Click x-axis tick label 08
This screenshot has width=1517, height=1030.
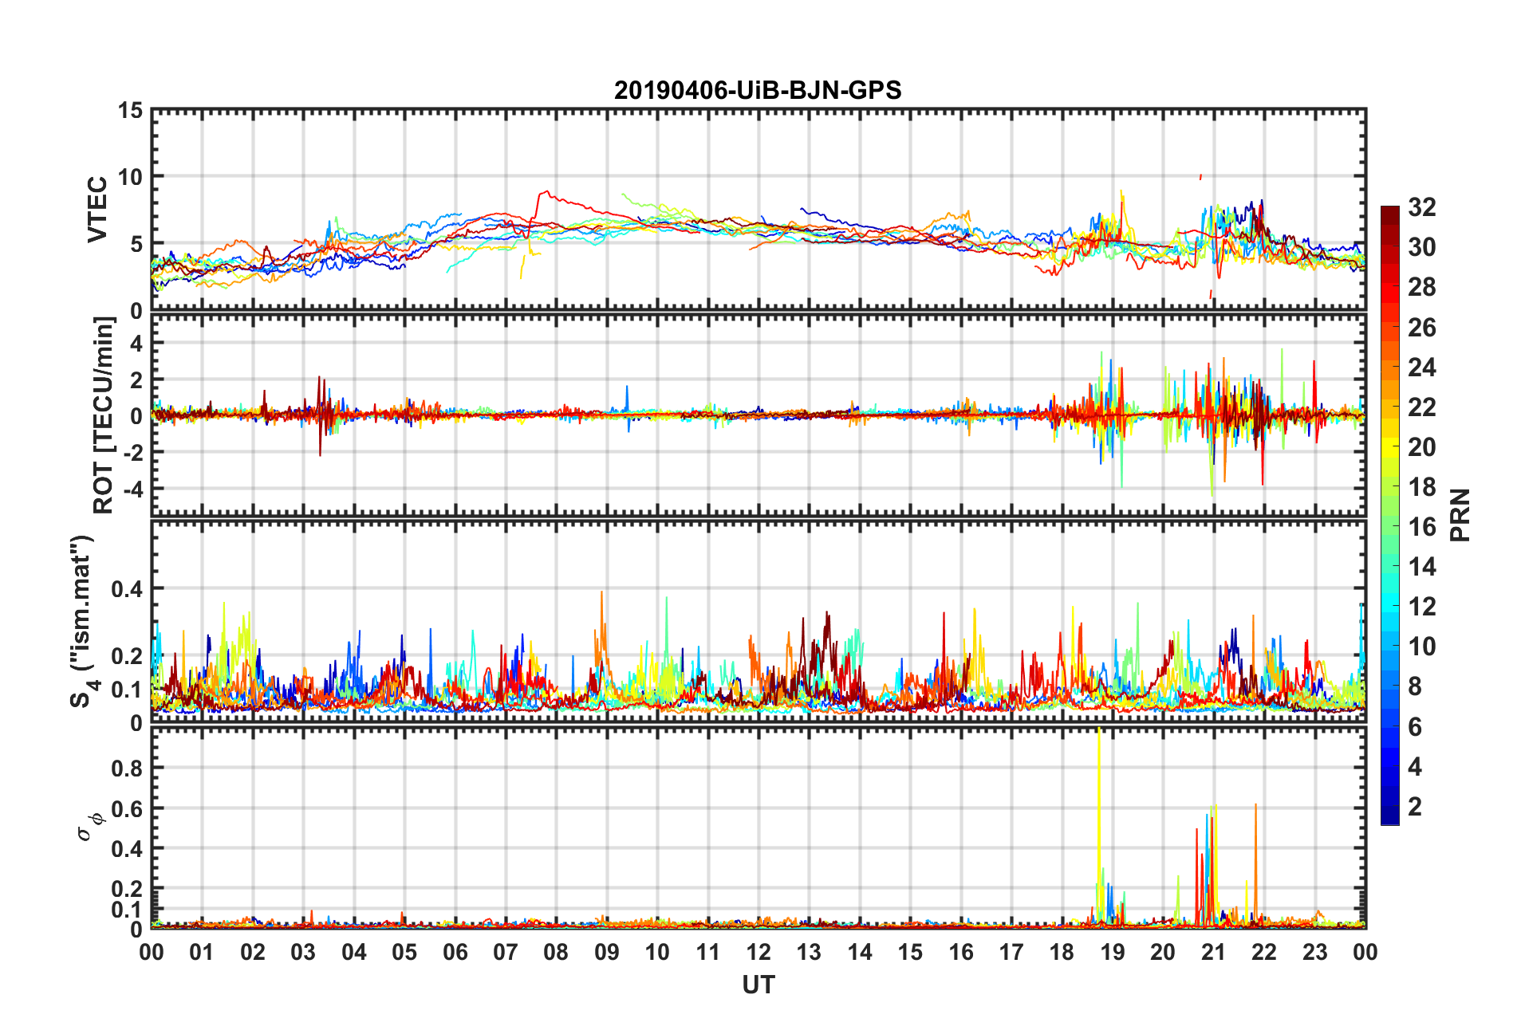coord(556,952)
